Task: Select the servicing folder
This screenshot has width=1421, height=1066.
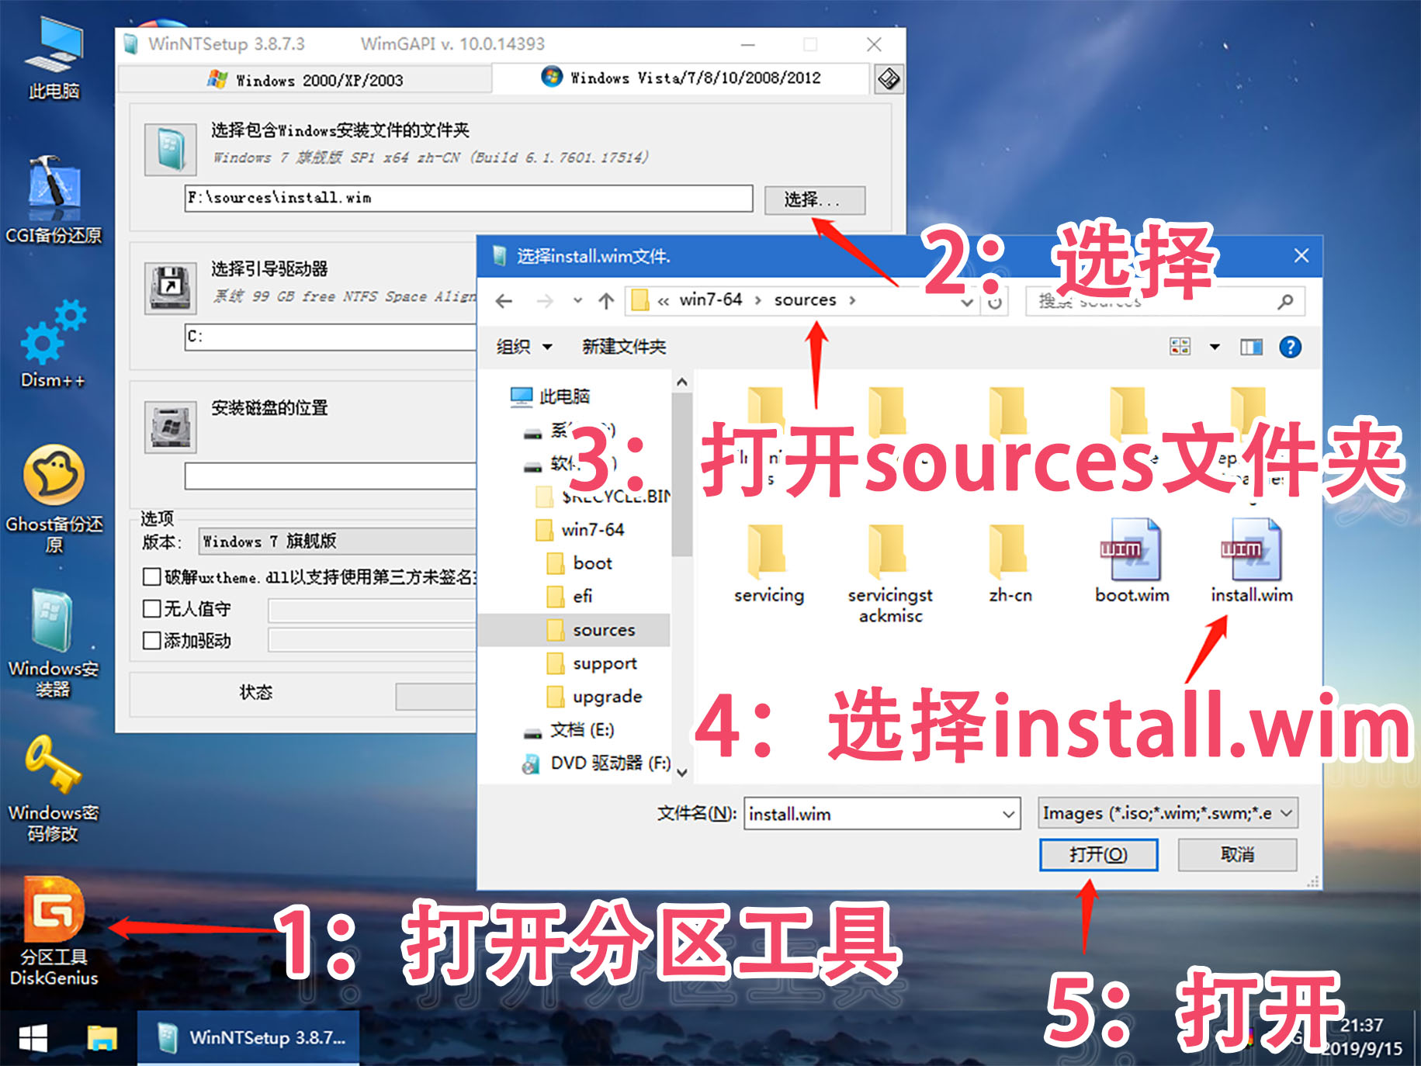Action: pyautogui.click(x=769, y=565)
